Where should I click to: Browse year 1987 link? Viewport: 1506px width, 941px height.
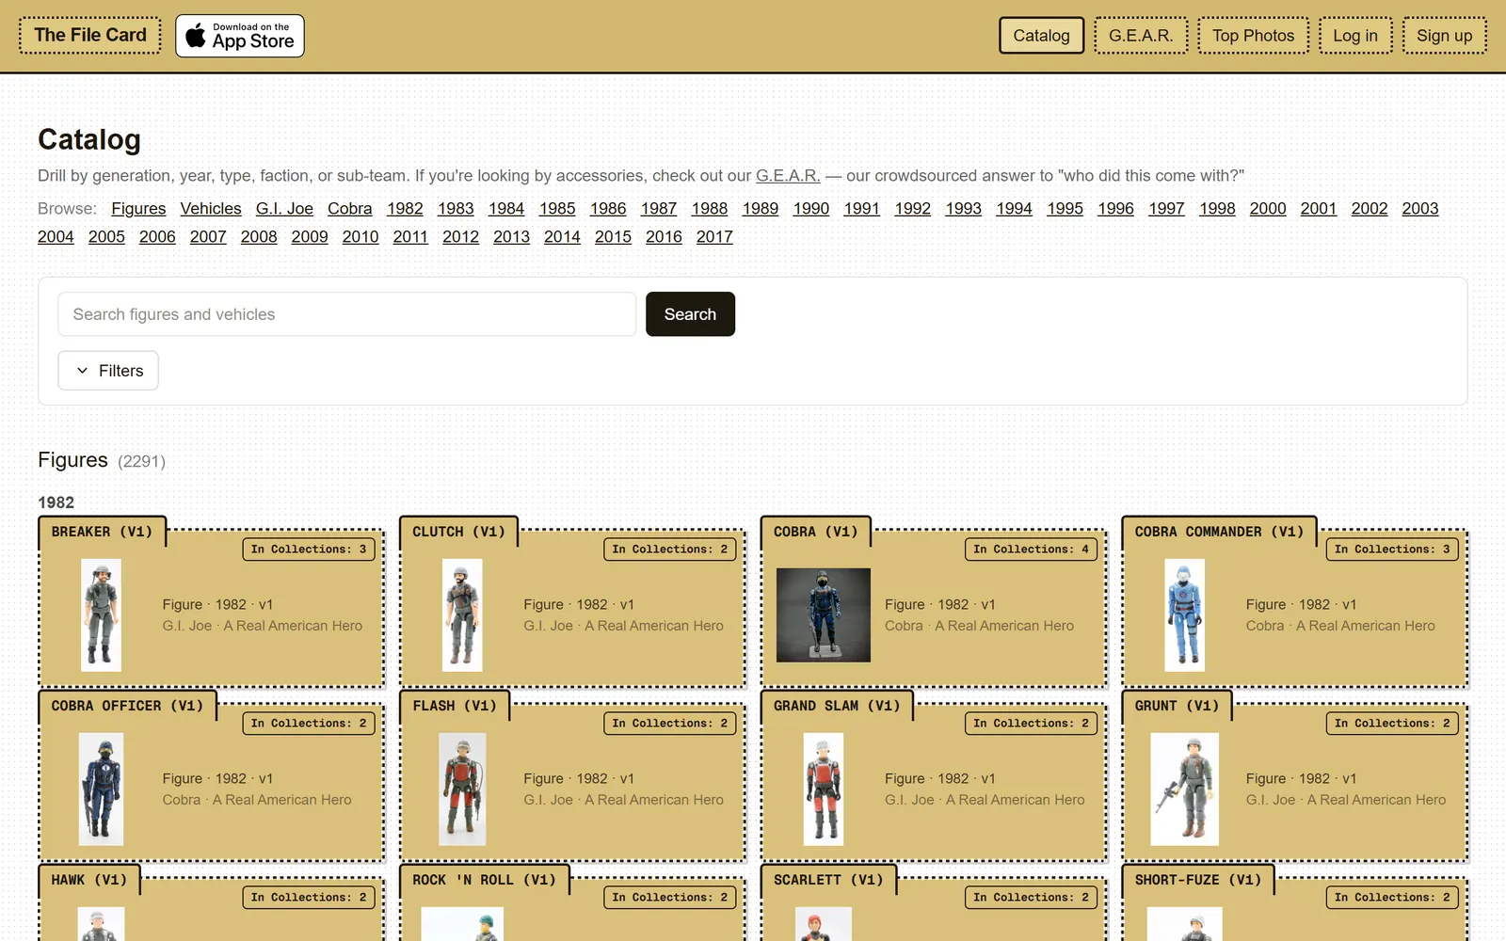tap(659, 209)
